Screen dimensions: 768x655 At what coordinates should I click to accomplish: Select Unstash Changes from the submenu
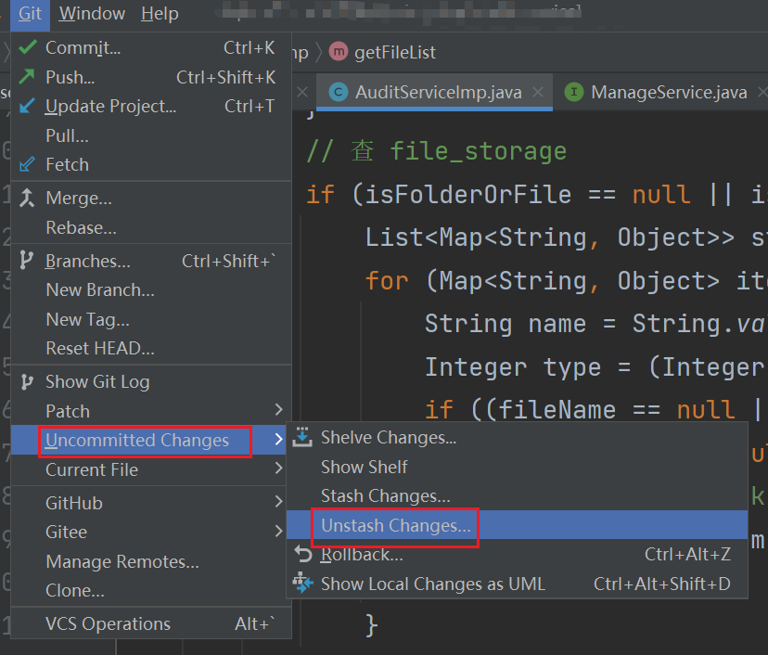pos(397,524)
